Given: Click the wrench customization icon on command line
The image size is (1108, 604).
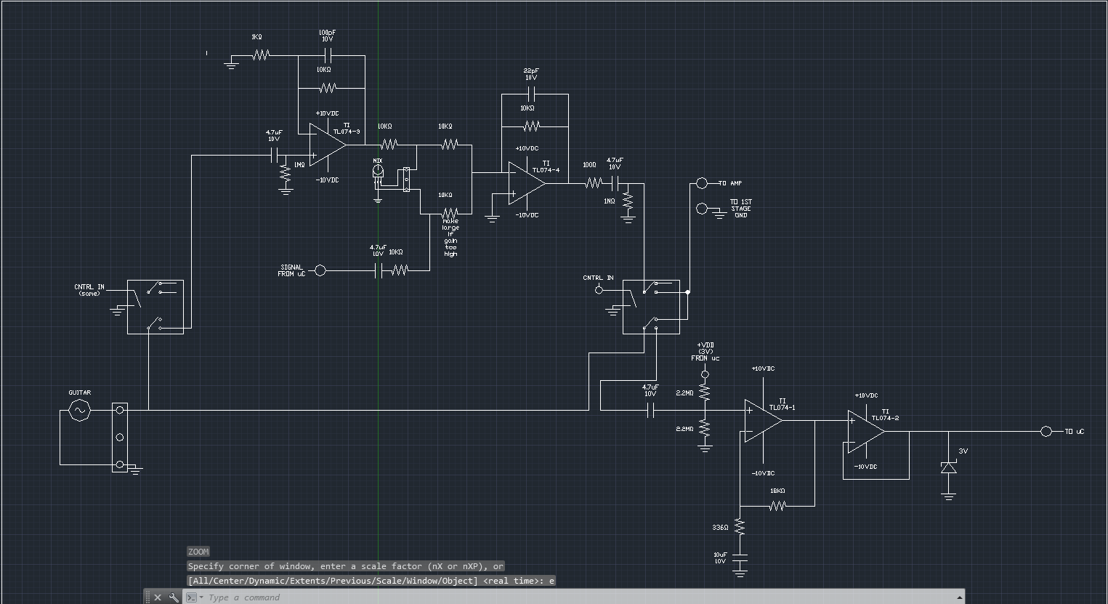Looking at the screenshot, I should [173, 597].
